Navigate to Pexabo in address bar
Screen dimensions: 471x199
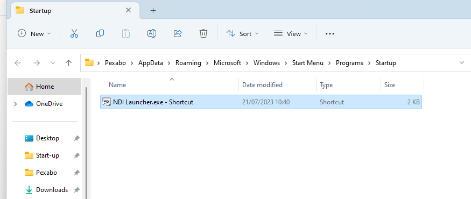click(115, 63)
